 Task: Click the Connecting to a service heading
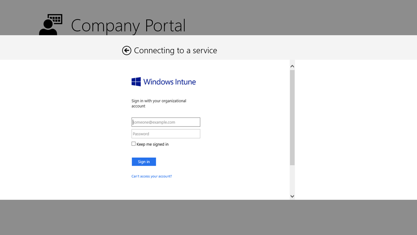175,51
